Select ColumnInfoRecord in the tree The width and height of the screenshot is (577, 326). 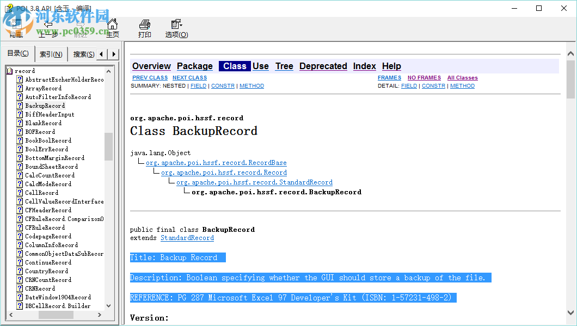click(52, 245)
